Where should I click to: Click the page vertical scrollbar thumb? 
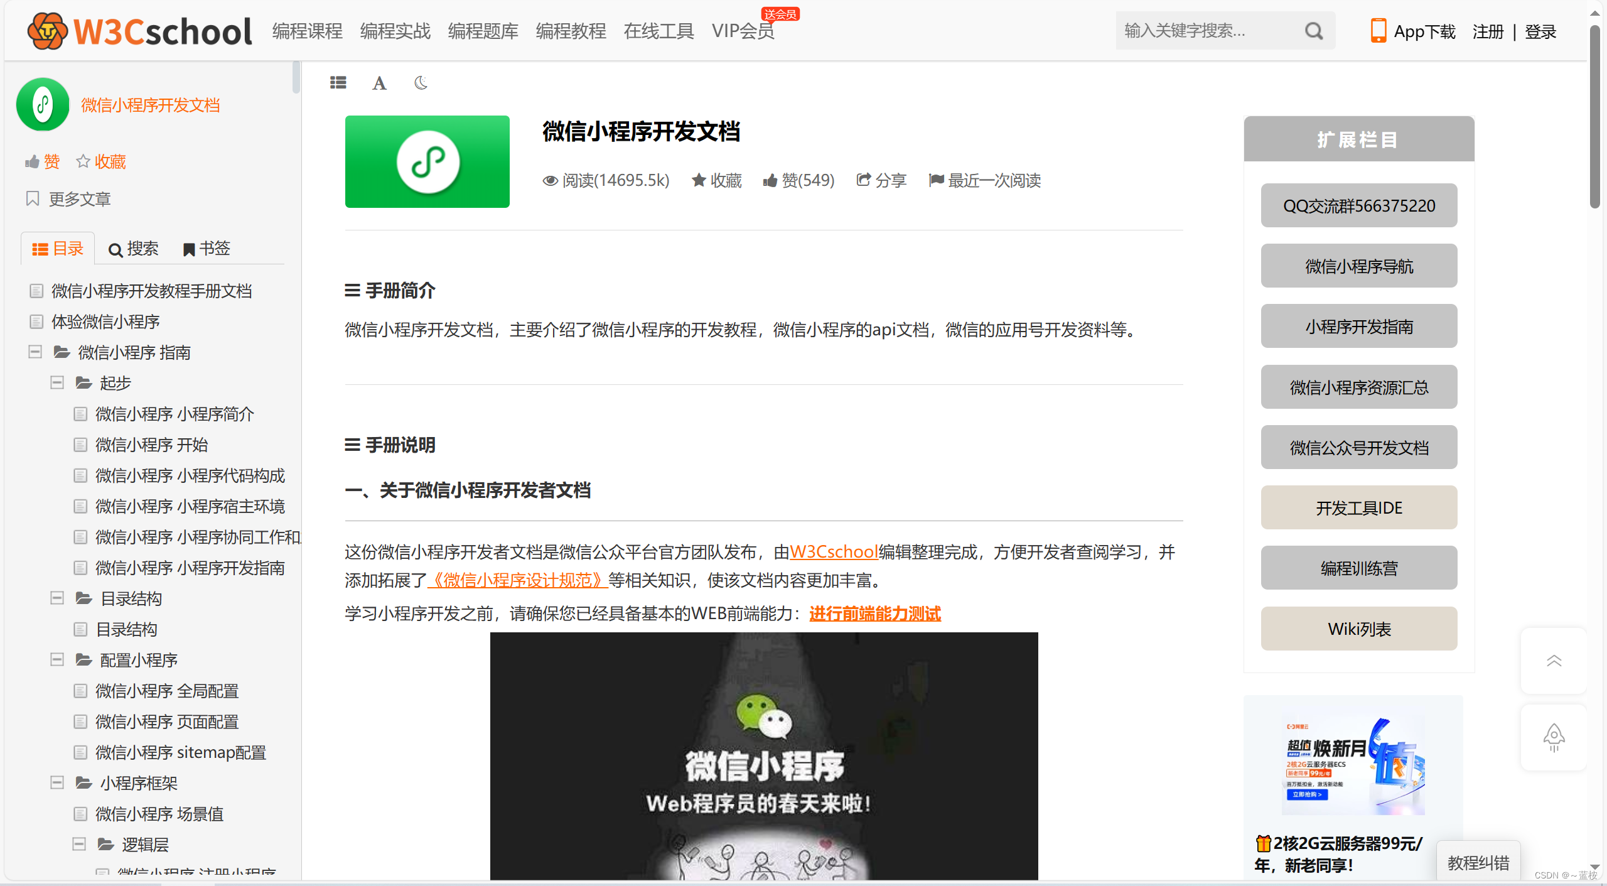[x=1595, y=116]
